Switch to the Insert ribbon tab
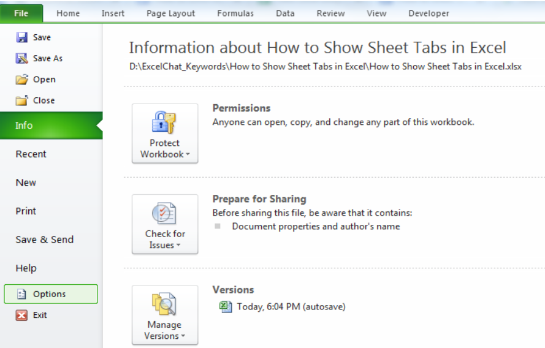The image size is (545, 348). [x=113, y=13]
